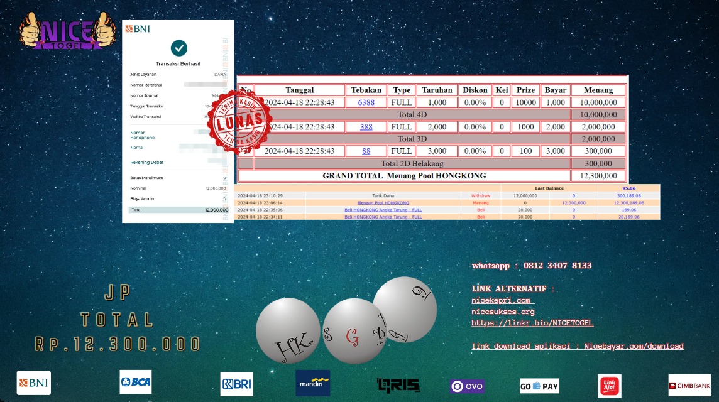Click the Mandiri bank logo
Viewport: 719px width, 402px height.
[x=312, y=383]
